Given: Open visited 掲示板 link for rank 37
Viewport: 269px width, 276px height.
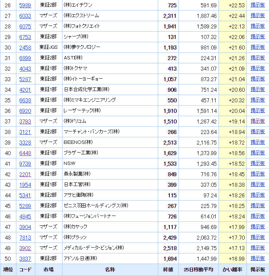Looking at the screenshot, I should (258, 121).
